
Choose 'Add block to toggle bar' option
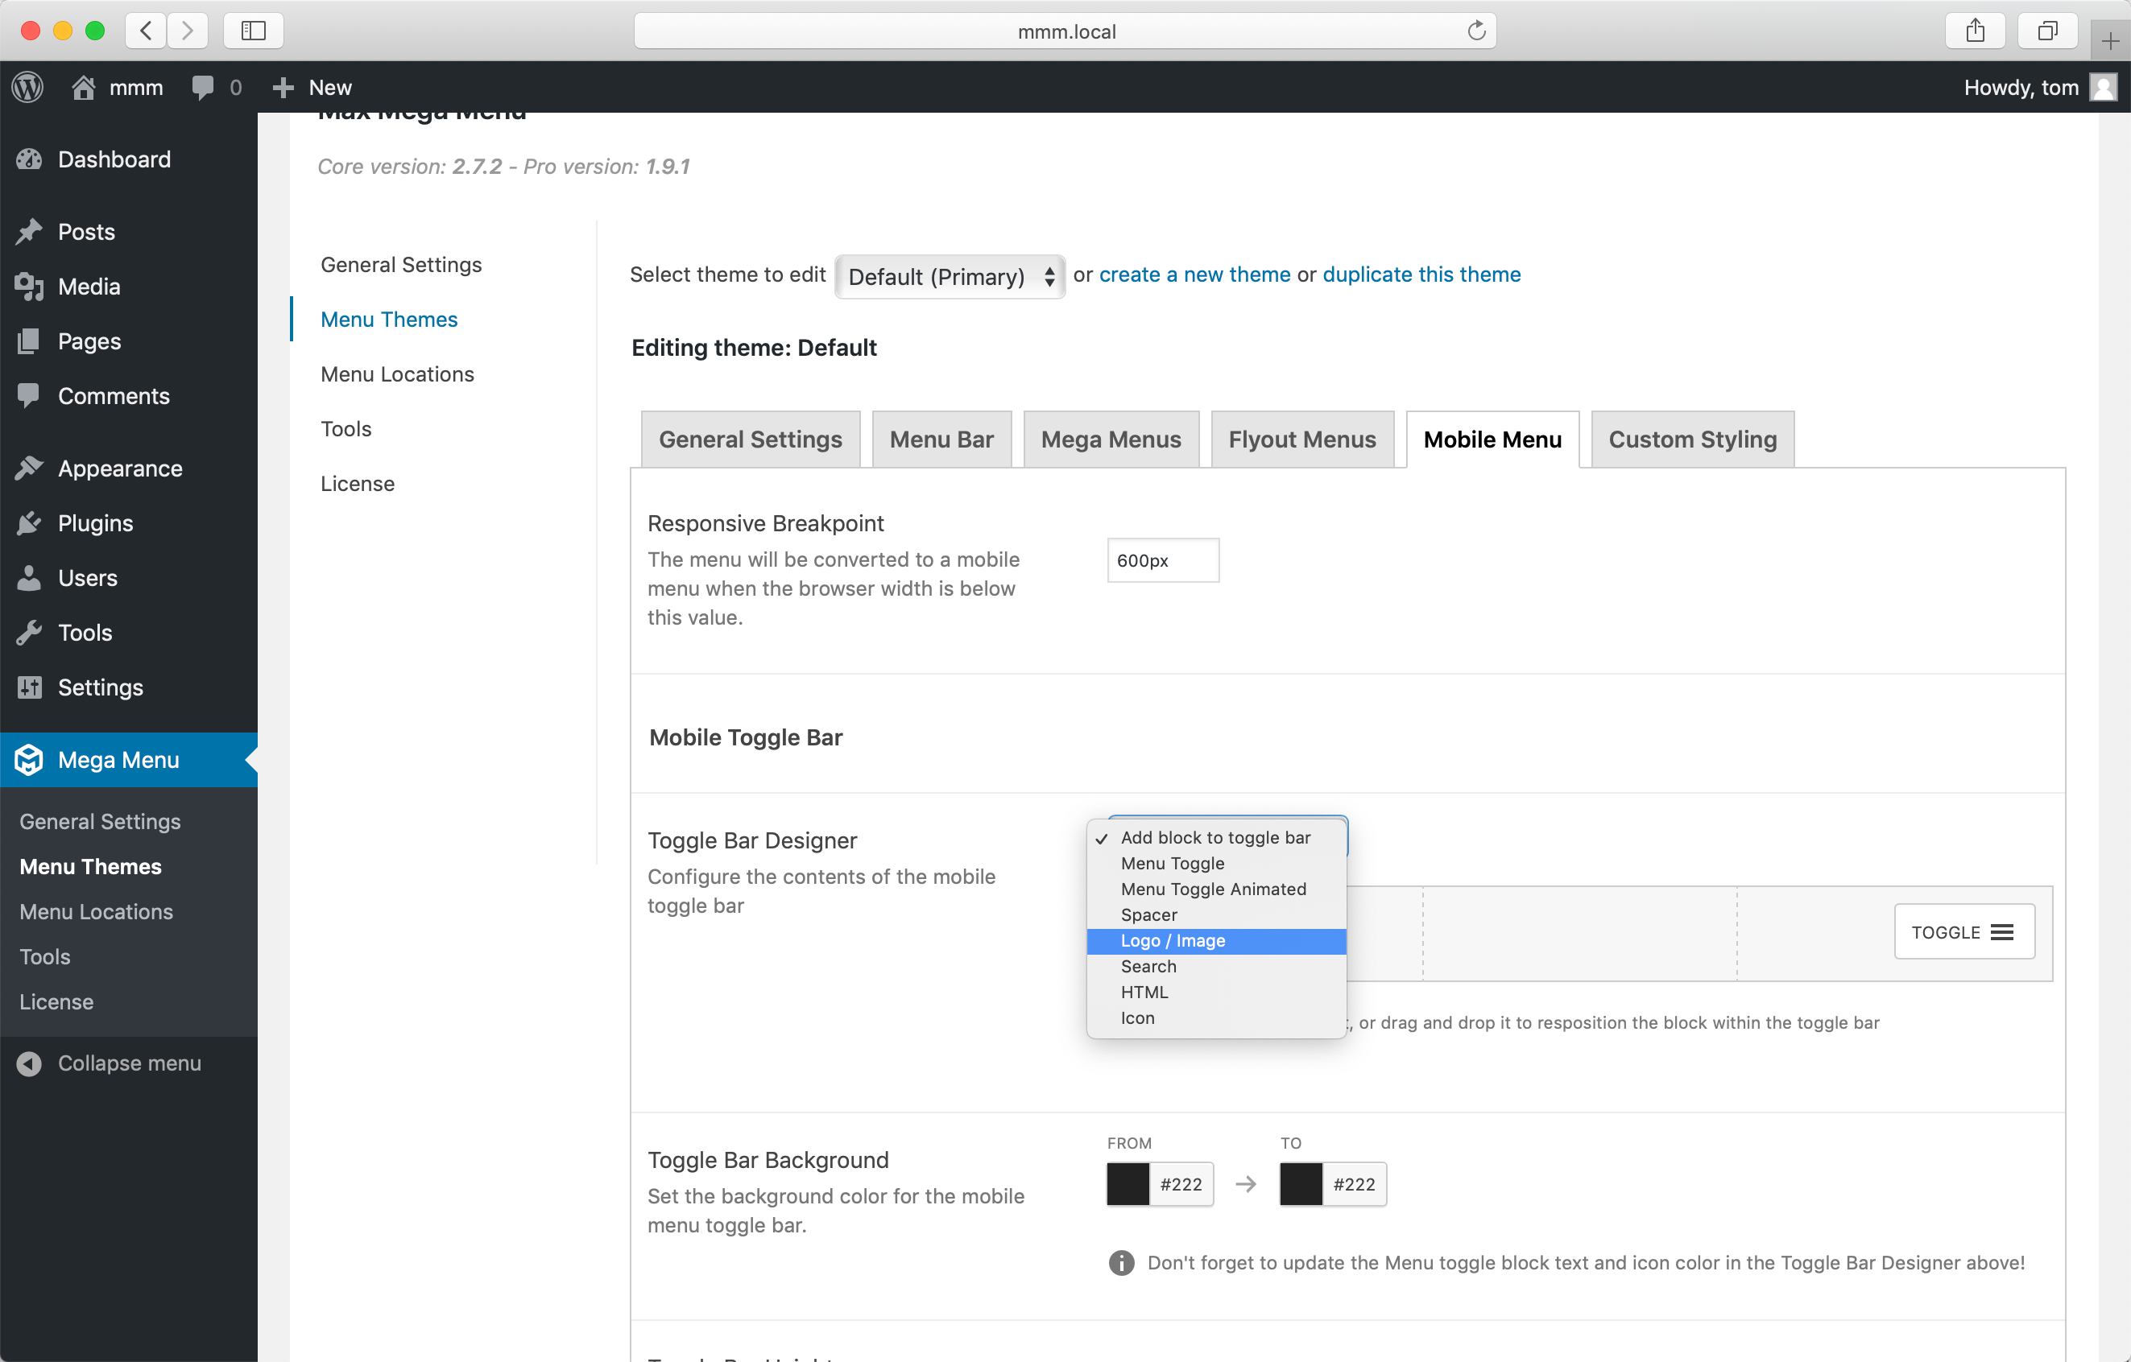point(1216,837)
